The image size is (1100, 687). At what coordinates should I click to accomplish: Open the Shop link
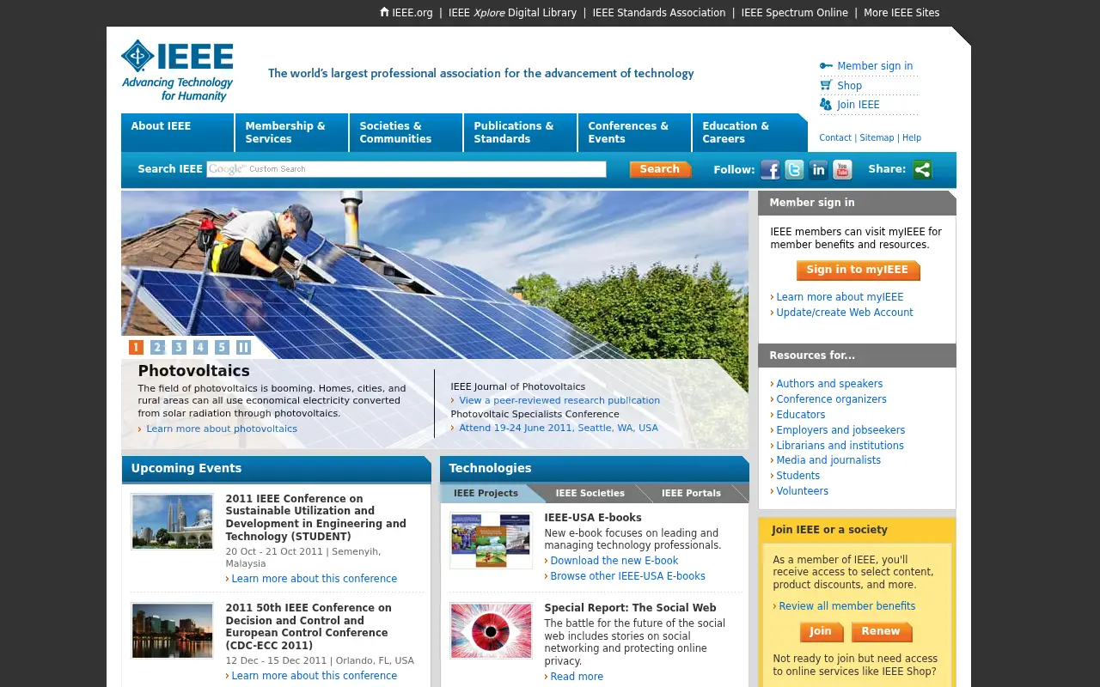point(849,86)
